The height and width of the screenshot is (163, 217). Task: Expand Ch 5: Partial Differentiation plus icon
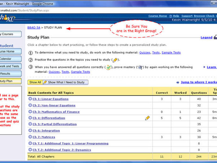click(30, 124)
